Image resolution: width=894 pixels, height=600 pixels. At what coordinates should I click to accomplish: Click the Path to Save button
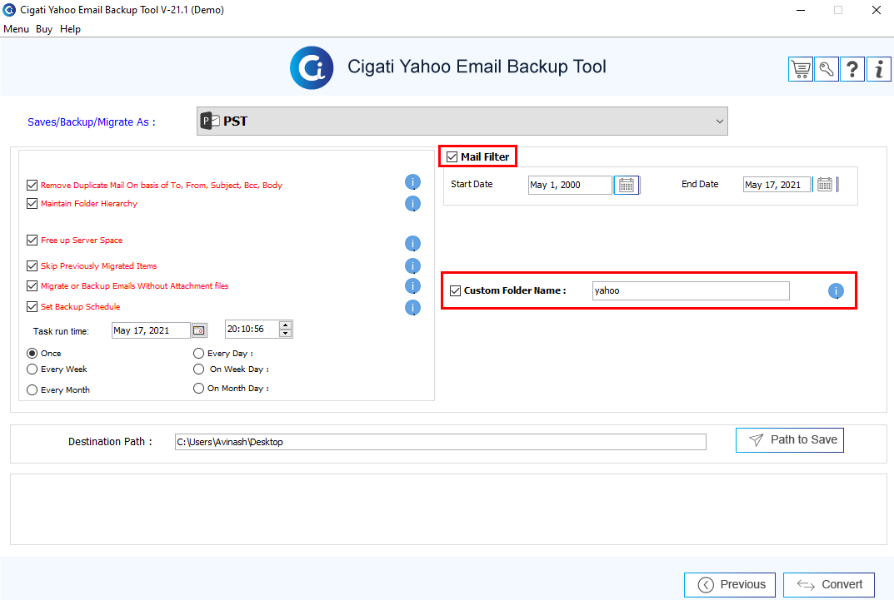(790, 440)
